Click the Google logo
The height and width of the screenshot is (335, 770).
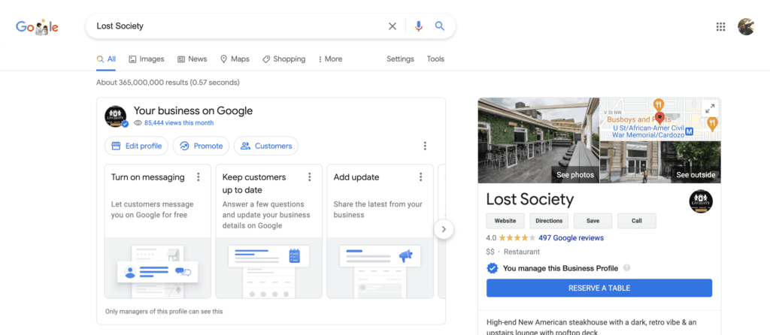pyautogui.click(x=38, y=27)
